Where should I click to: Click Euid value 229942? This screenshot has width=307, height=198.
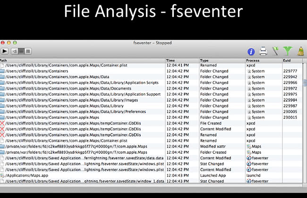point(290,77)
